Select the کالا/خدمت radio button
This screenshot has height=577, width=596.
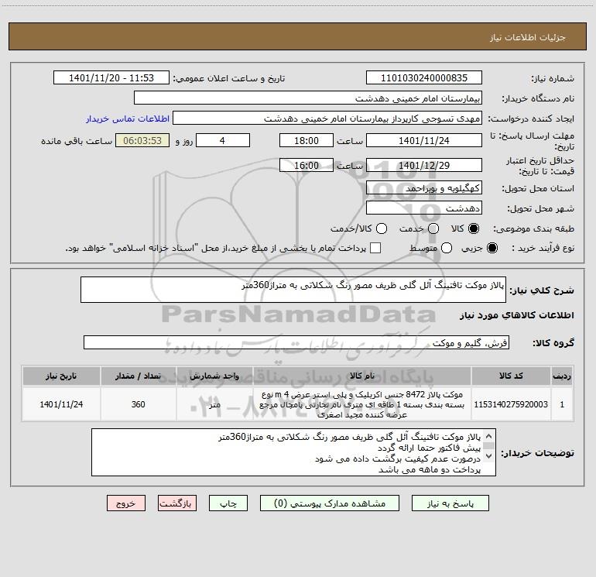click(x=382, y=228)
